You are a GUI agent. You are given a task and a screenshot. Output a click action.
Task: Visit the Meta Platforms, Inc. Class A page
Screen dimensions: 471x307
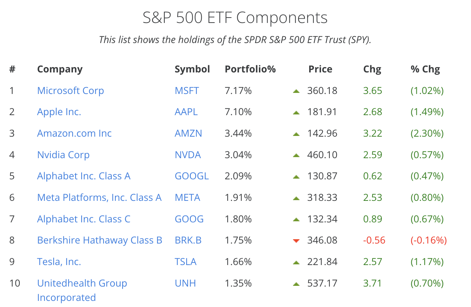(x=99, y=198)
